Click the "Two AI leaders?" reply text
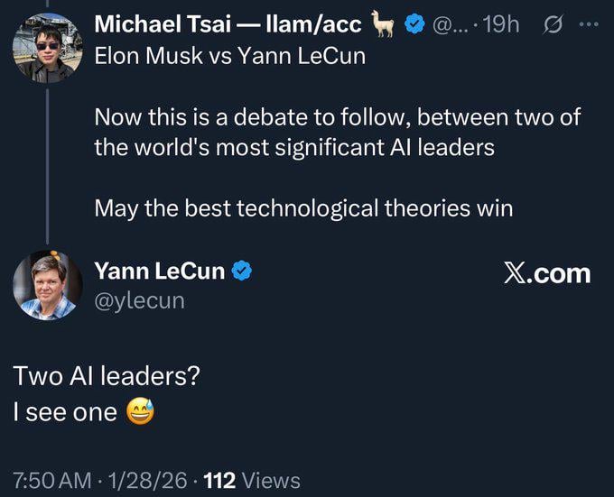The height and width of the screenshot is (497, 614). 106,376
